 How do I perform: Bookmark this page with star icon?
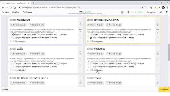[x=146, y=7]
